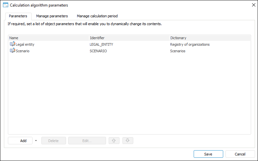Click the Scenario dictionary icon
The height and width of the screenshot is (161, 258).
coord(12,51)
